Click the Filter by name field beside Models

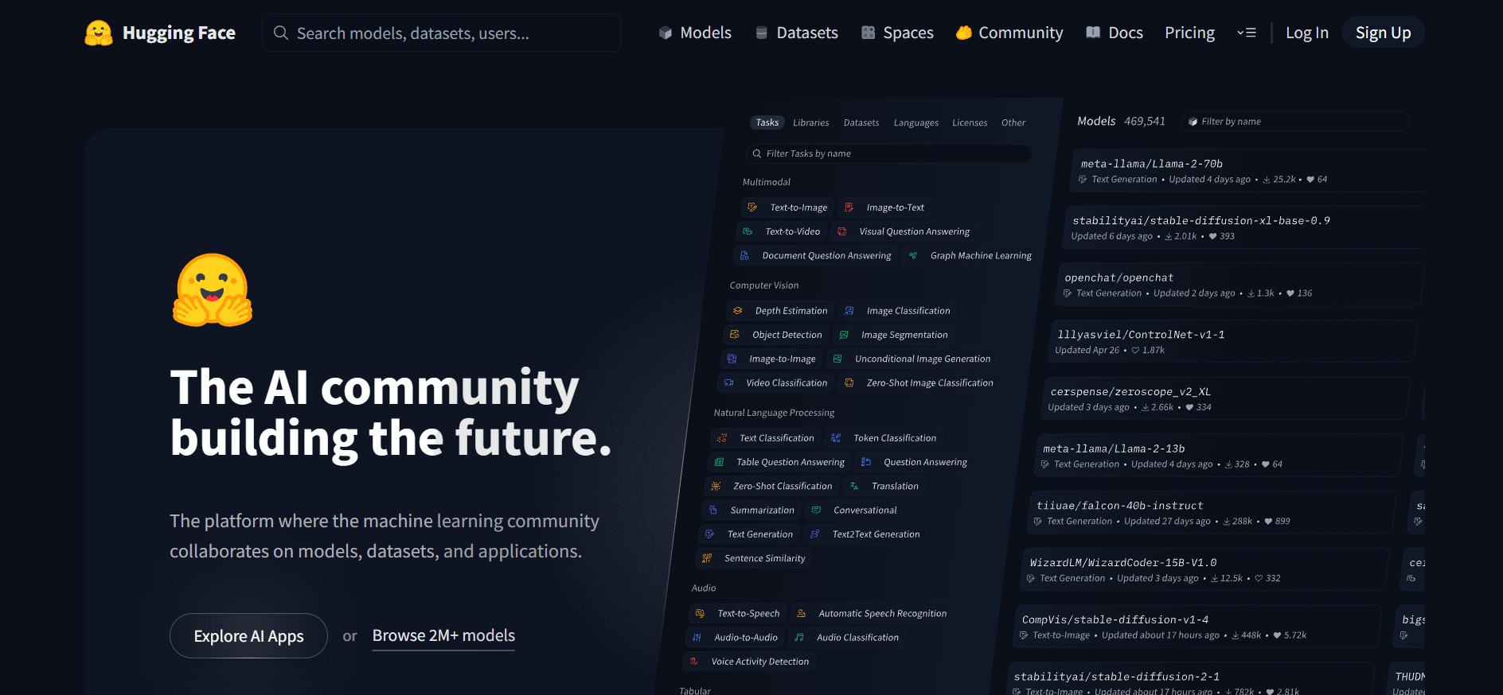(x=1295, y=122)
